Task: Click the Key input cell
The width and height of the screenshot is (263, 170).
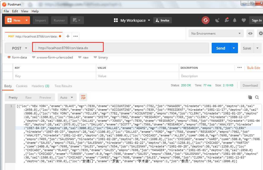Action: [x=54, y=76]
